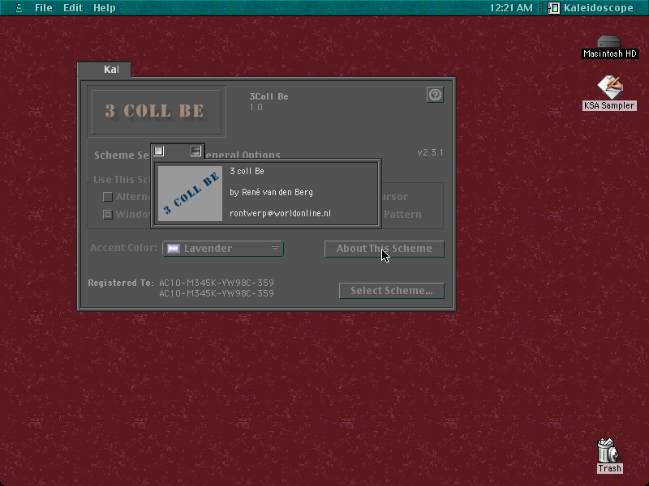Click the question mark help icon in Kaleidoscope window
This screenshot has height=486, width=649.
tap(435, 95)
